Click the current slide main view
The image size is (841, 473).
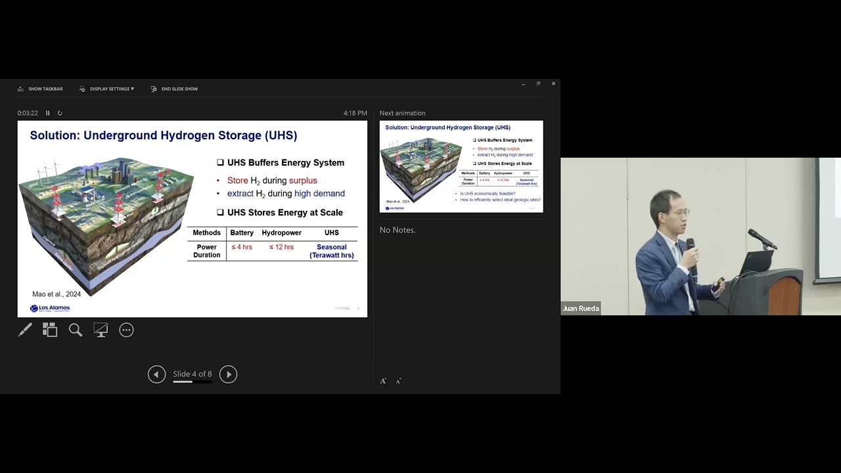(193, 219)
